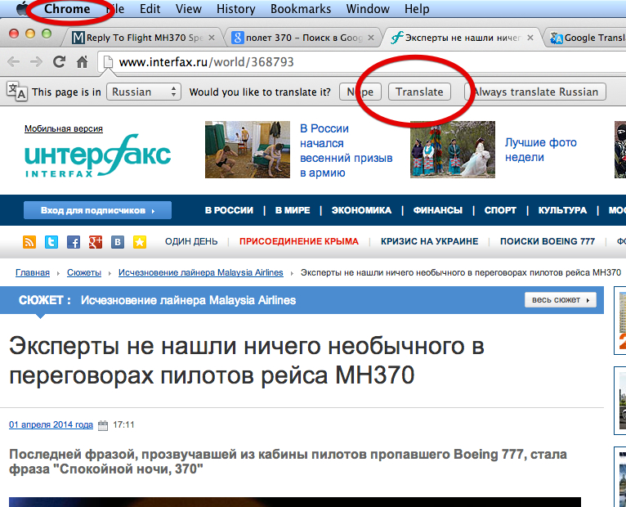Image resolution: width=626 pixels, height=507 pixels.
Task: Go to the ЭКОНОМИКА section
Action: click(x=361, y=210)
